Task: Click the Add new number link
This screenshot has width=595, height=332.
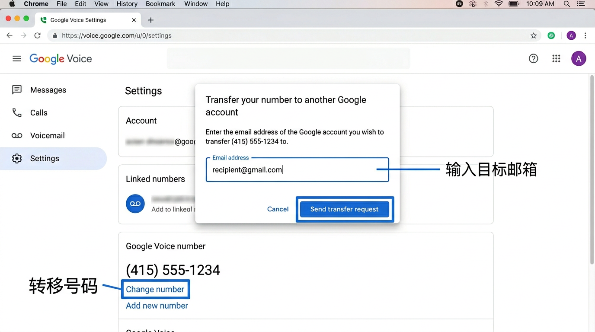Action: pyautogui.click(x=157, y=306)
